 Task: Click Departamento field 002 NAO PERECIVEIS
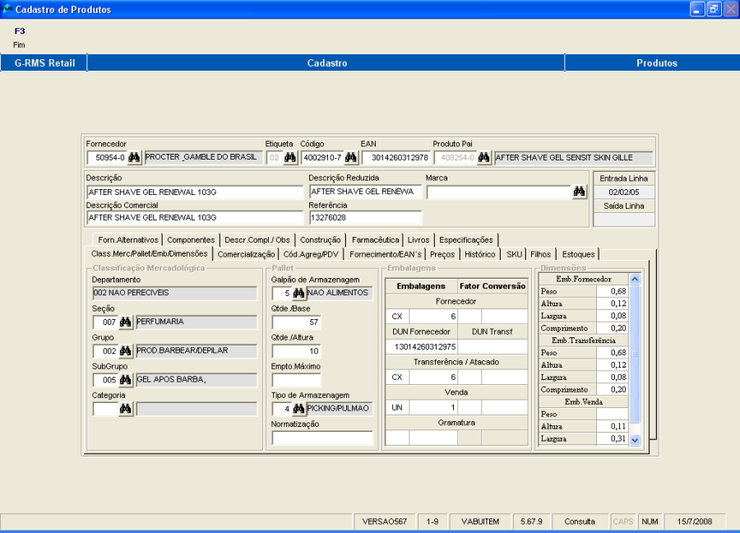(174, 293)
